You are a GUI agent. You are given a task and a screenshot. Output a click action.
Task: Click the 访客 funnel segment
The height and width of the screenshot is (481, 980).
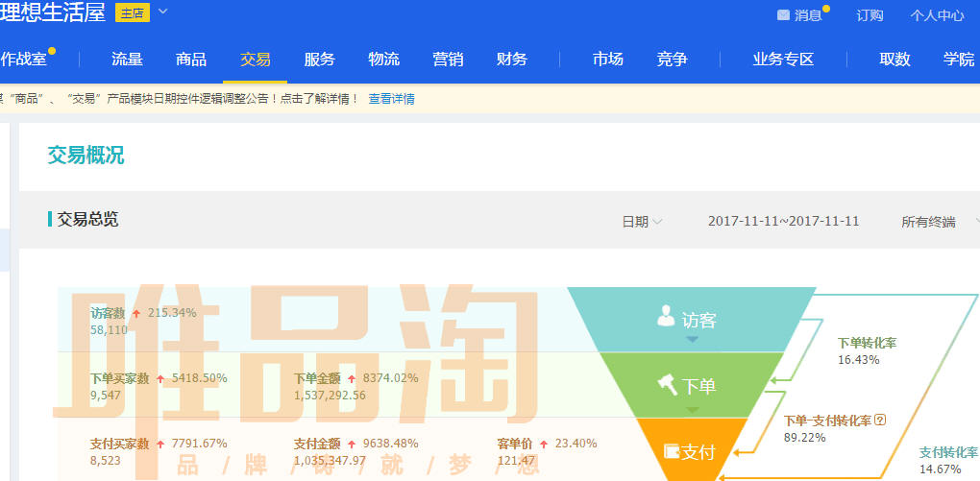pyautogui.click(x=691, y=319)
